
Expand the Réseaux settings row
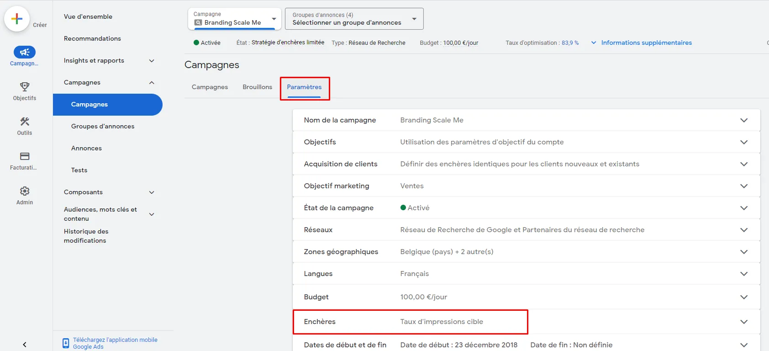[744, 230]
